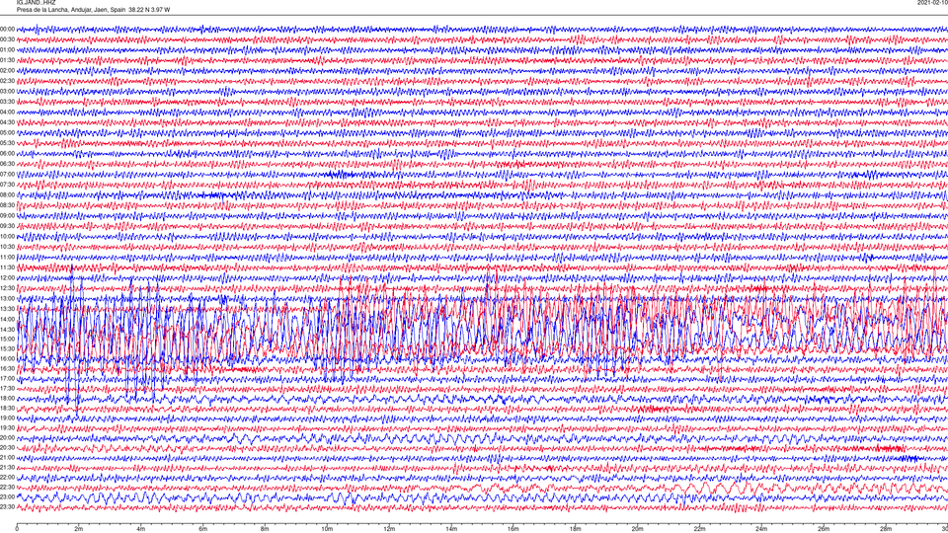The image size is (948, 533).
Task: Select the 03:30 trace time label
Action: coord(7,102)
